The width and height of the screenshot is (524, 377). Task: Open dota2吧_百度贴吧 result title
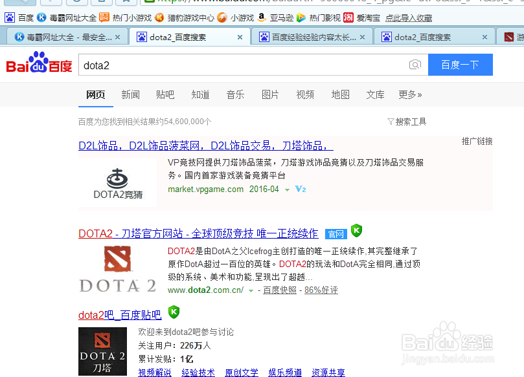pos(120,315)
